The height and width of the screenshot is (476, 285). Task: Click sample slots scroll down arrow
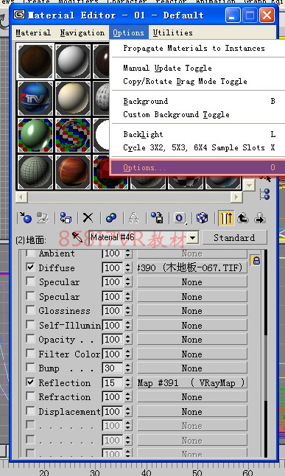[x=249, y=185]
